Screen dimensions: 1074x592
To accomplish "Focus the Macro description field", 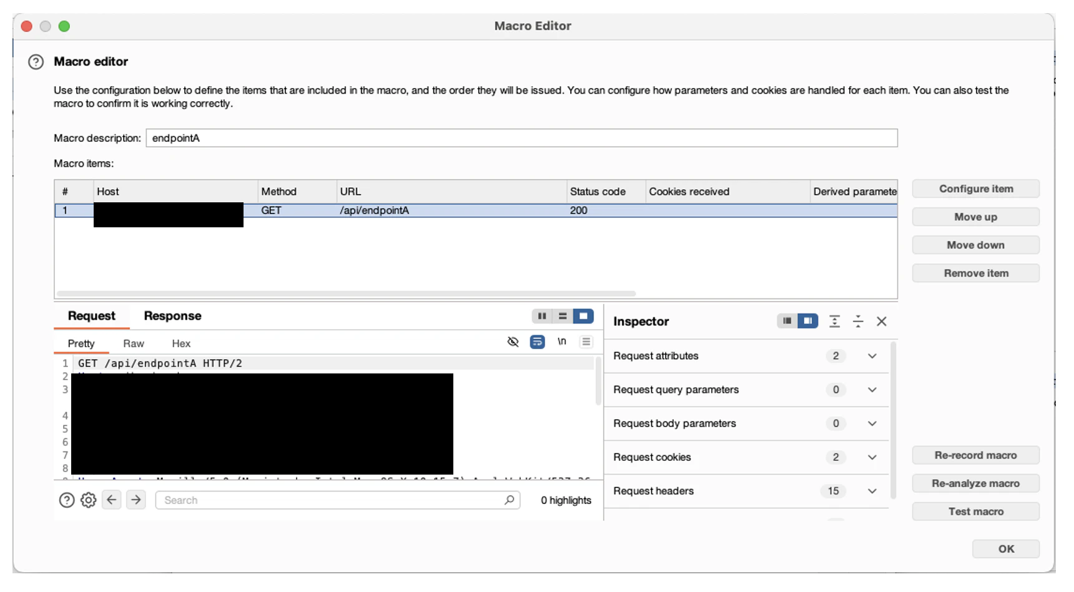I will tap(521, 138).
